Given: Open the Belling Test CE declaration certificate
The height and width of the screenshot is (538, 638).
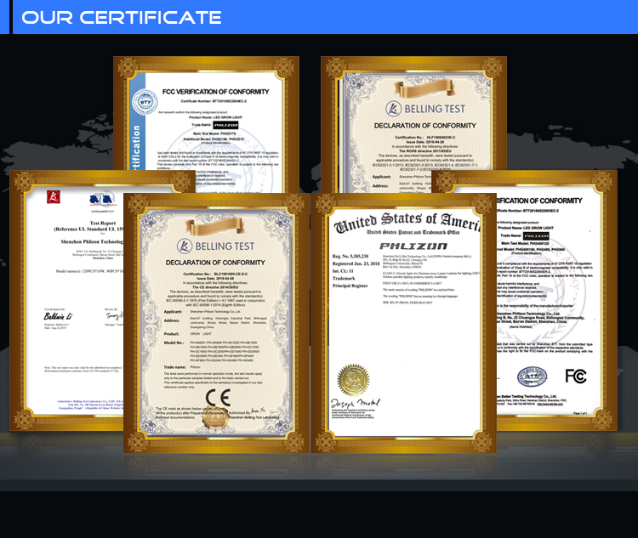Looking at the screenshot, I should click(216, 323).
